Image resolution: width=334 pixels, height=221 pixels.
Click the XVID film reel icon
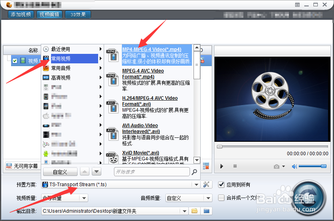click(112, 158)
